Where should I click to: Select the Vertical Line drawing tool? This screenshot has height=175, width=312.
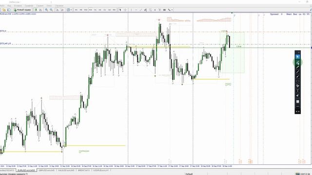131,10
